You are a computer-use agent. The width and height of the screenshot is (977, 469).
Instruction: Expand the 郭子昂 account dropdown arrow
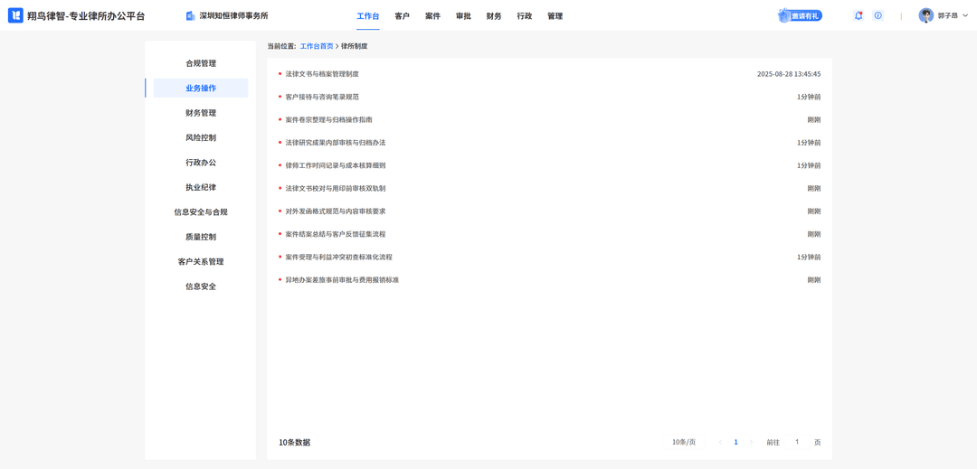coord(965,15)
